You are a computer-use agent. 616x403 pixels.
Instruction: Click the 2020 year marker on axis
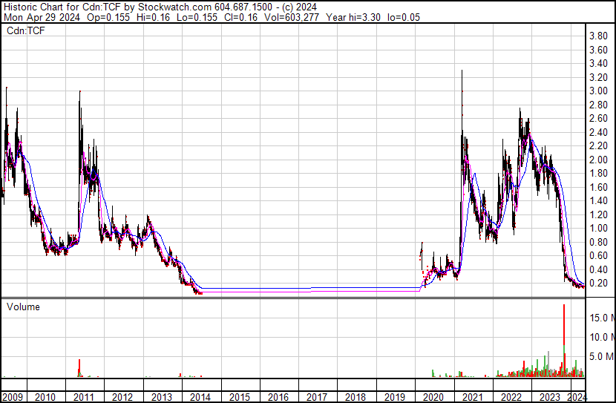[x=433, y=397]
